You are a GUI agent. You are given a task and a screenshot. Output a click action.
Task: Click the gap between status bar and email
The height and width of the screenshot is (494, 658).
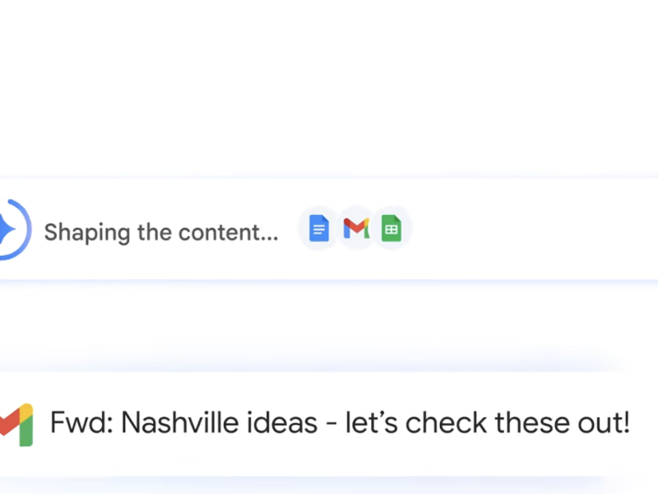(x=329, y=325)
